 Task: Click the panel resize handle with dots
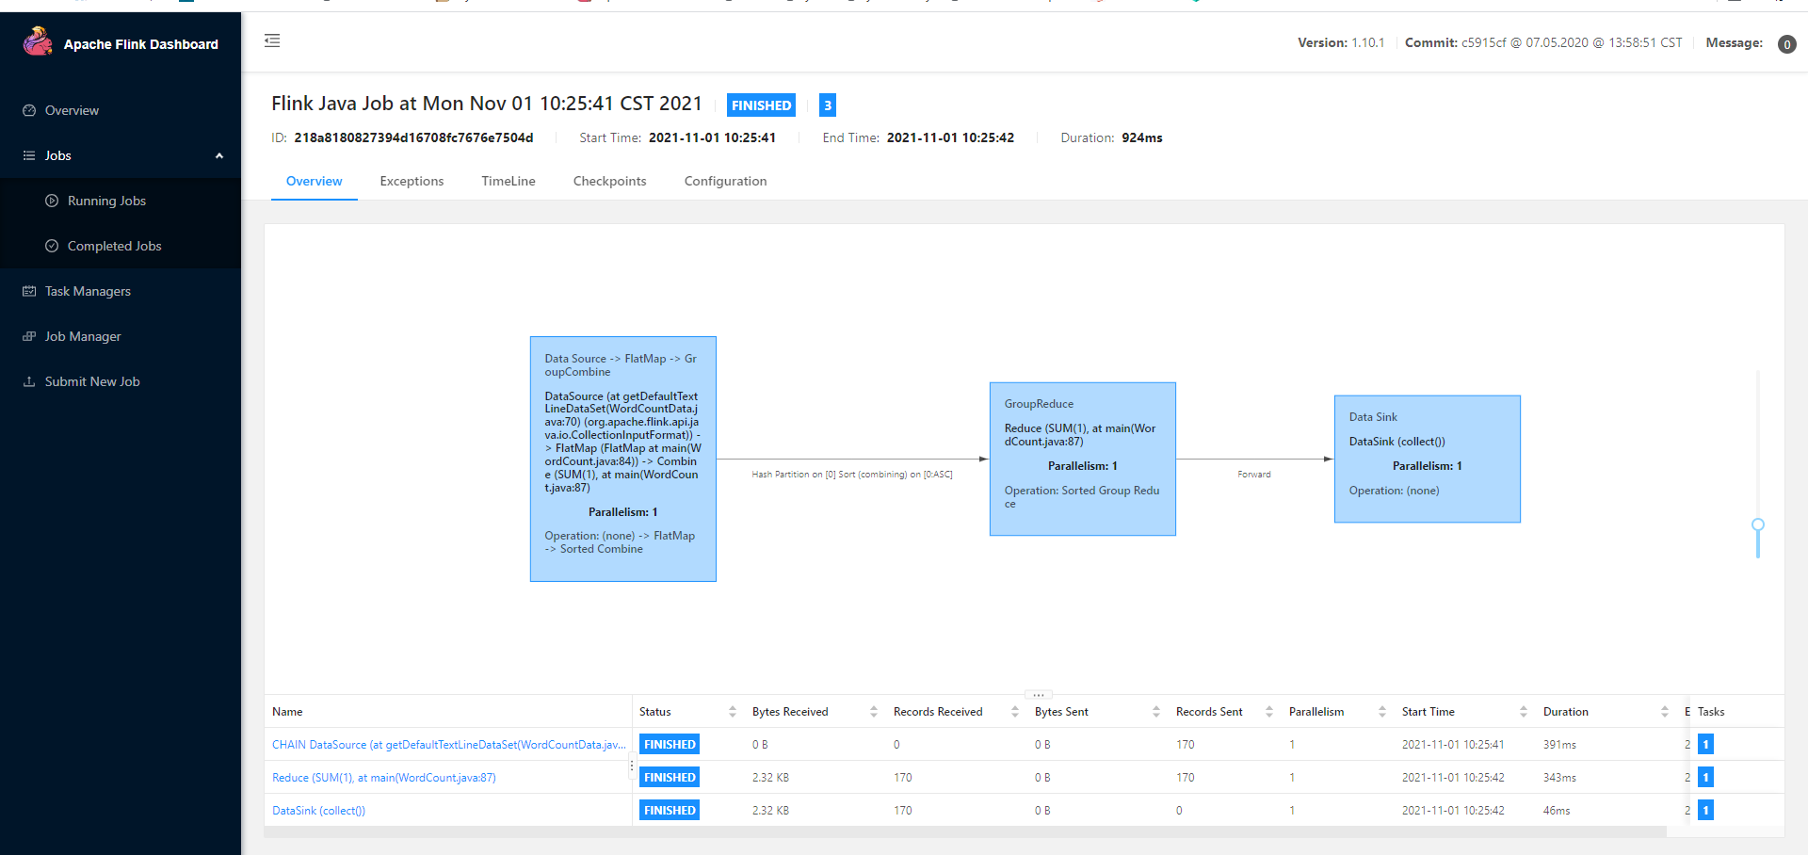point(1038,695)
